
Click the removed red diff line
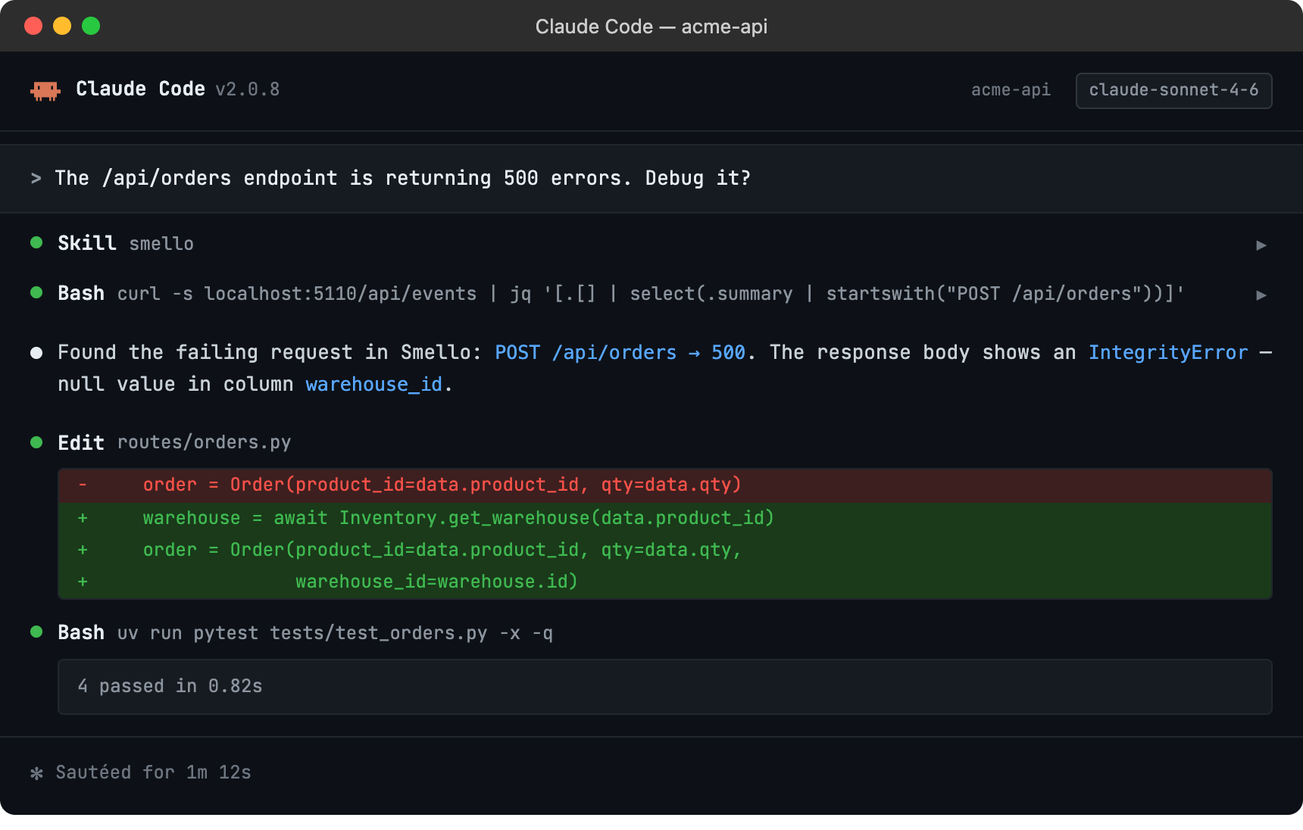pyautogui.click(x=665, y=485)
